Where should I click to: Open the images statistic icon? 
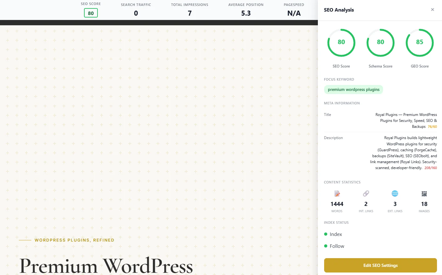(424, 193)
